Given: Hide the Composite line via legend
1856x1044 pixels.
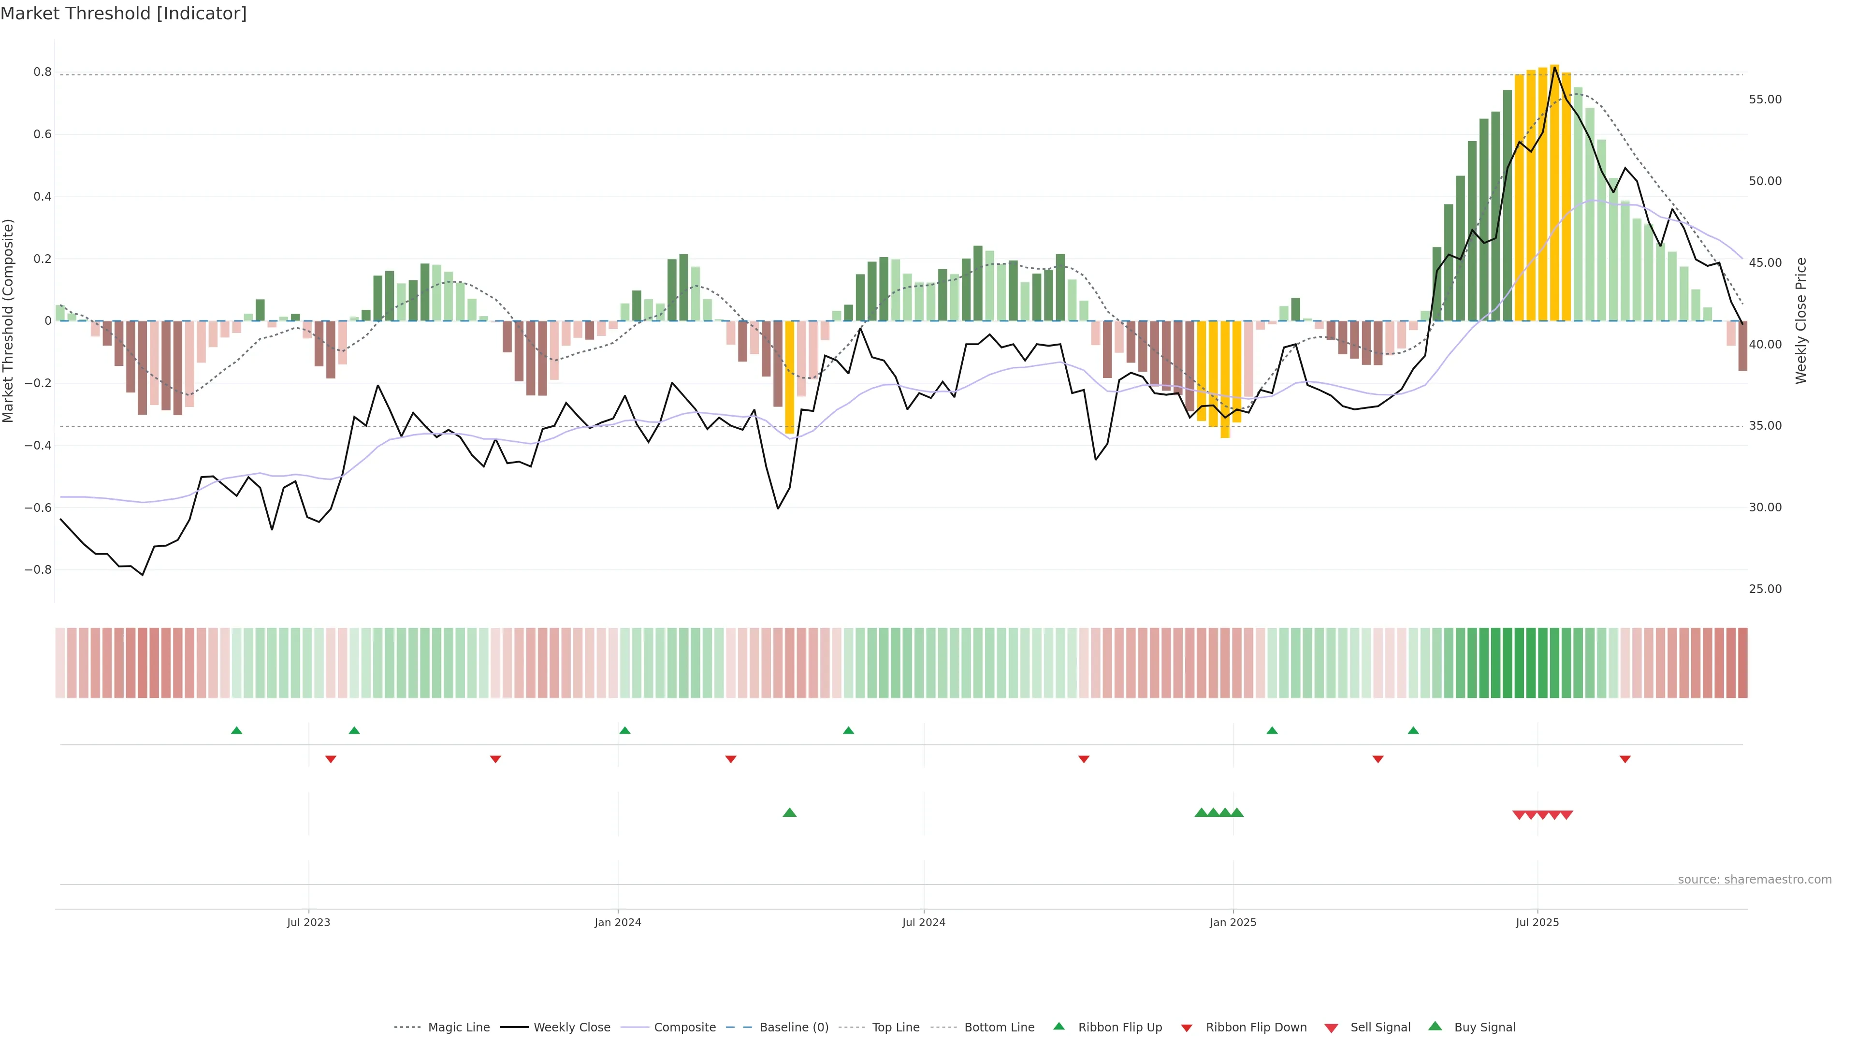Looking at the screenshot, I should pos(684,1028).
